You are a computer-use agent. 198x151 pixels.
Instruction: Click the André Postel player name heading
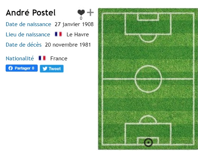point(31,12)
